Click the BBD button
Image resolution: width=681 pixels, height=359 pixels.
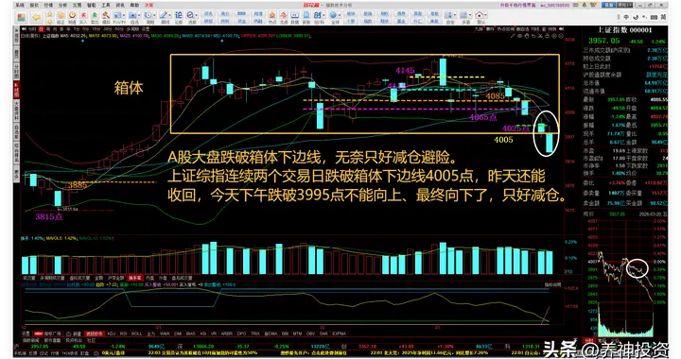(x=241, y=13)
